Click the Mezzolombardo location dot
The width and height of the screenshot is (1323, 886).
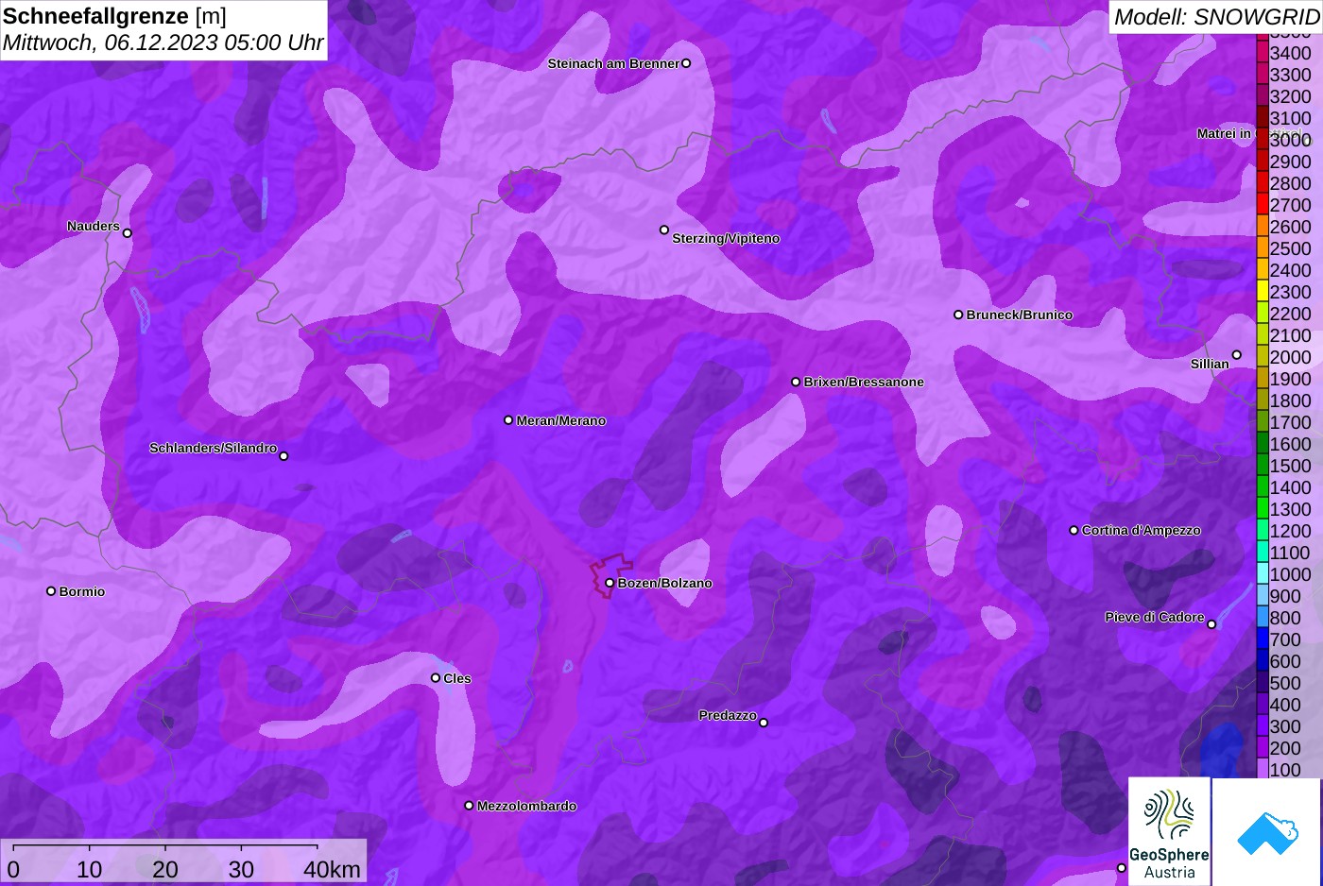(469, 806)
